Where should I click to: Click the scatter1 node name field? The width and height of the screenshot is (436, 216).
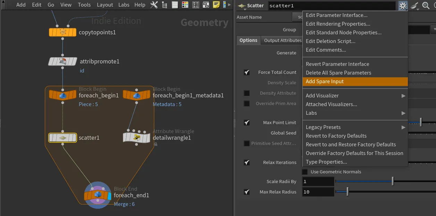tap(332, 6)
